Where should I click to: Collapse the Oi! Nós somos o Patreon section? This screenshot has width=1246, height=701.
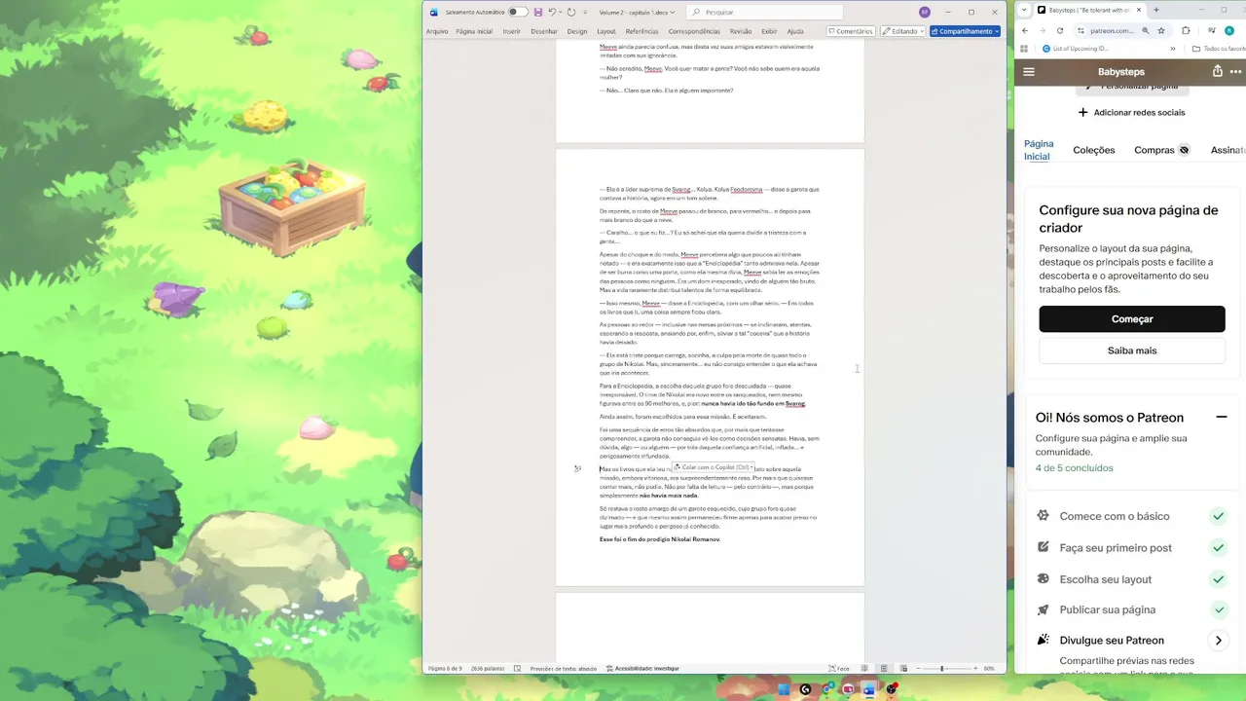tap(1221, 418)
